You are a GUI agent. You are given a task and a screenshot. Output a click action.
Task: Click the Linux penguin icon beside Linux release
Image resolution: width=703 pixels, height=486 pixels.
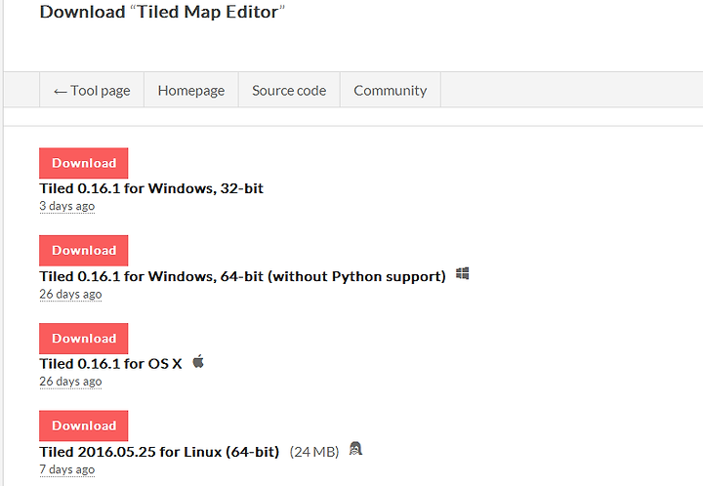point(355,448)
